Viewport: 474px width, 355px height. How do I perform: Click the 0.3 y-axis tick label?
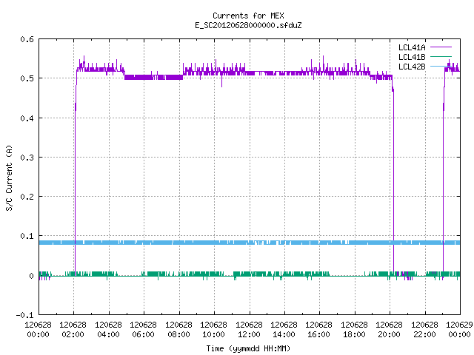pos(27,158)
